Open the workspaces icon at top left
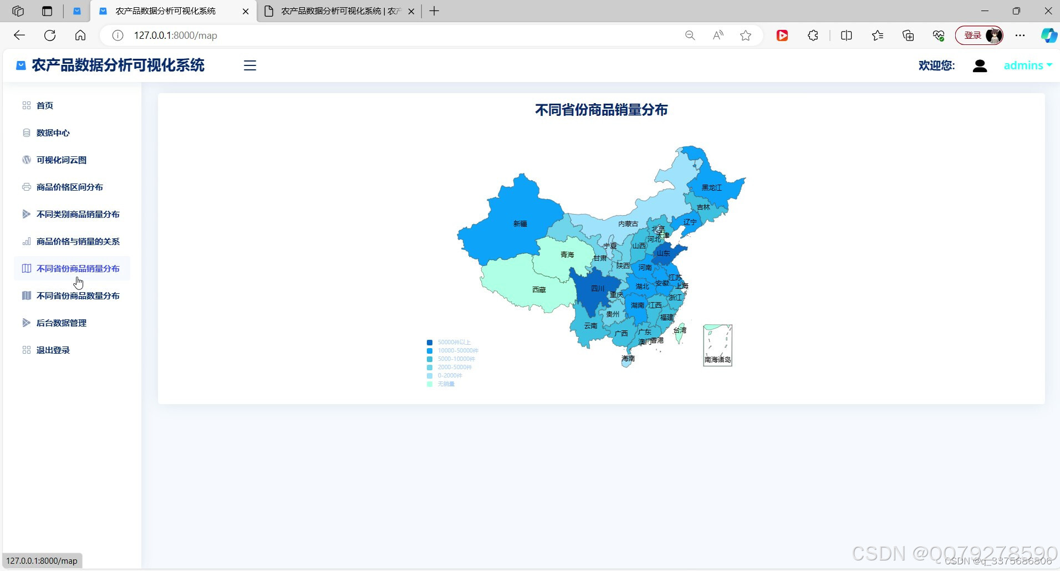1060x571 pixels. point(18,11)
